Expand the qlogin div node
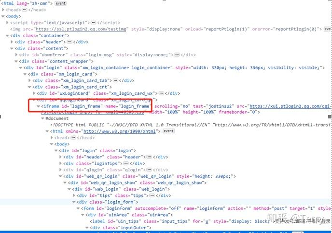Screen dimensions: 332x233 point(60,170)
